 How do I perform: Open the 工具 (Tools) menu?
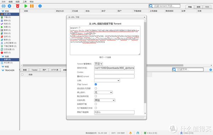click(x=24, y=2)
